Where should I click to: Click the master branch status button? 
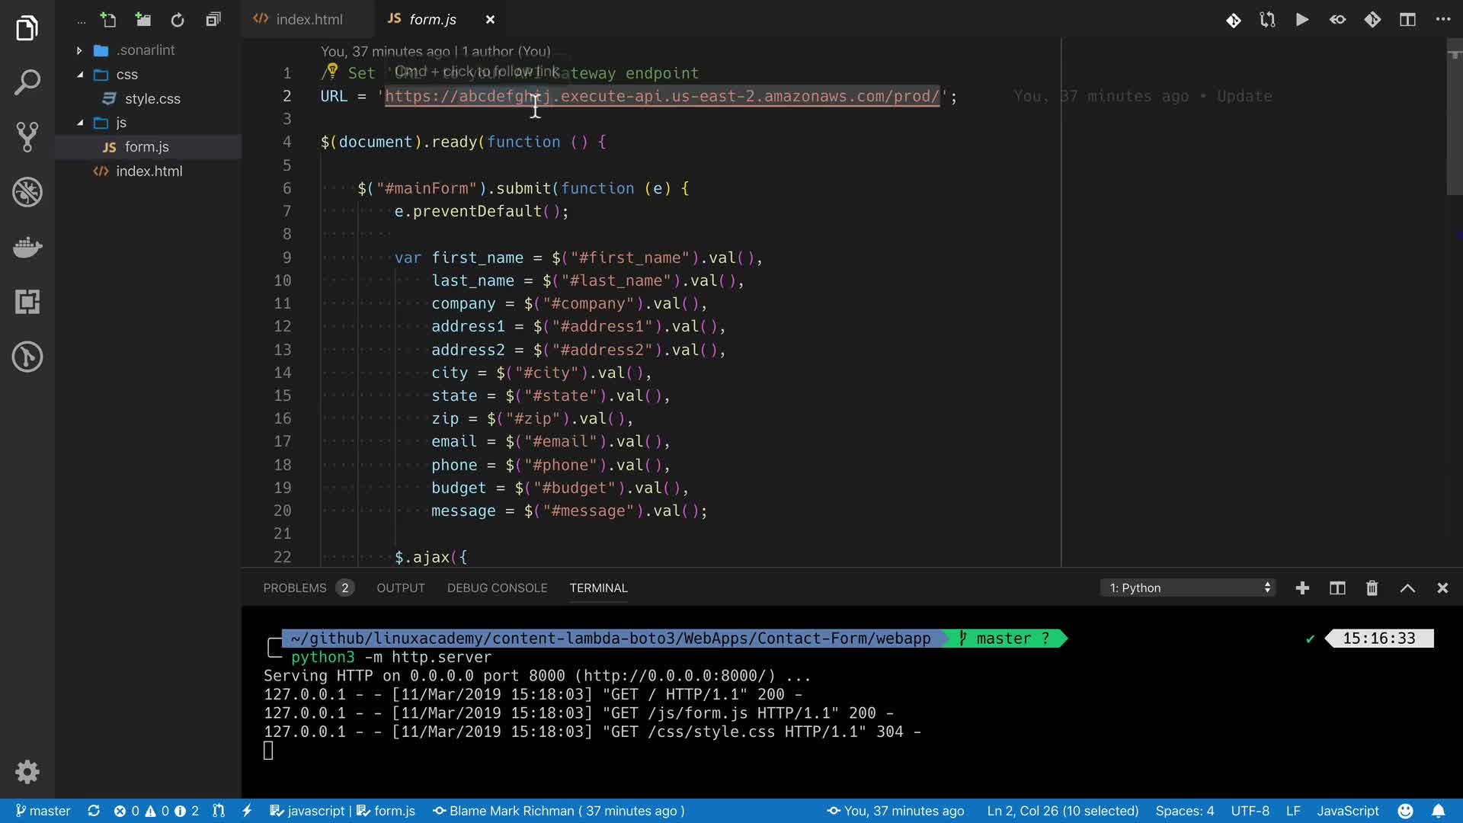point(43,811)
